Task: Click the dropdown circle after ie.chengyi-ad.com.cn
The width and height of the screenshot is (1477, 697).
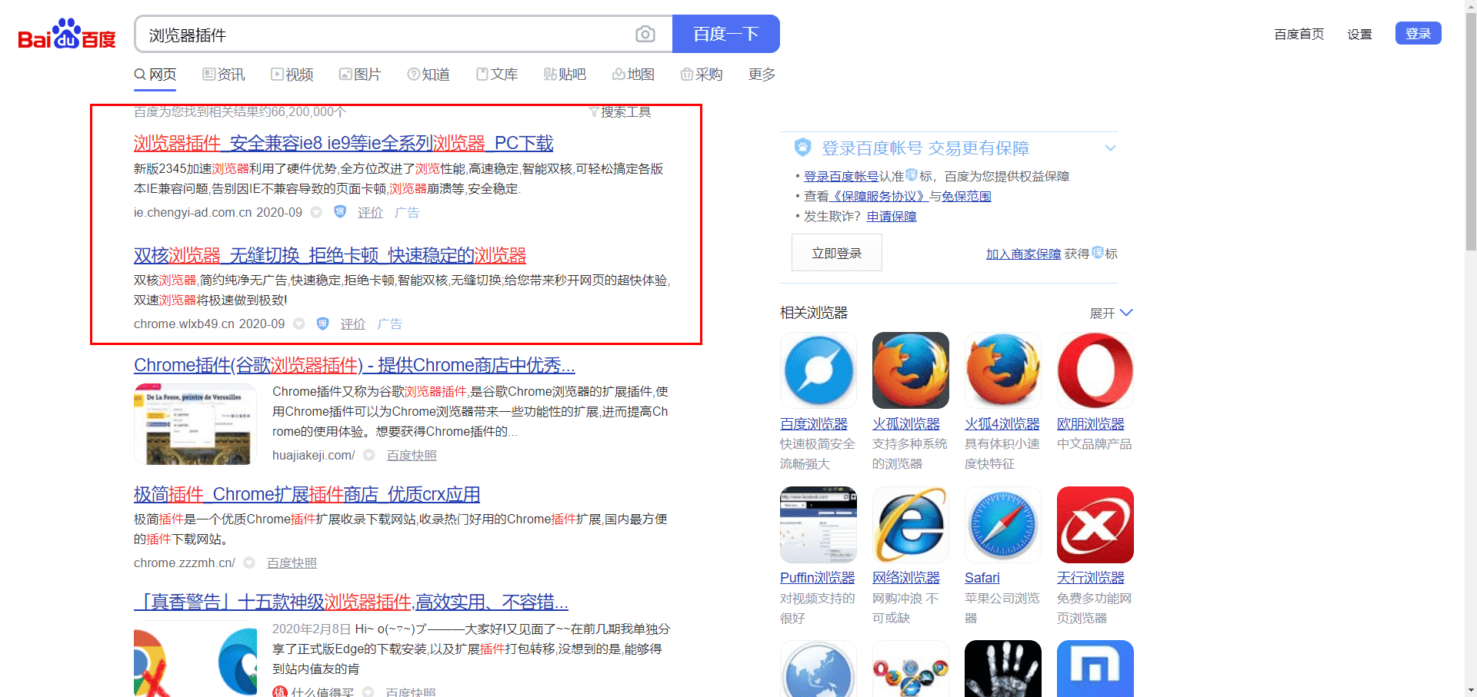Action: [316, 212]
